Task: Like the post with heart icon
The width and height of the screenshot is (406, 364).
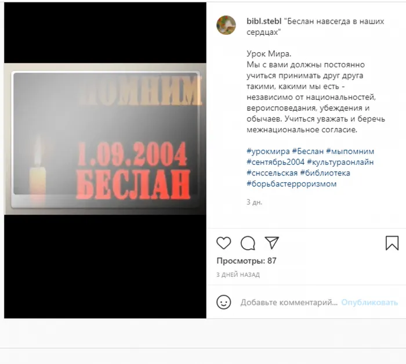Action: 224,243
